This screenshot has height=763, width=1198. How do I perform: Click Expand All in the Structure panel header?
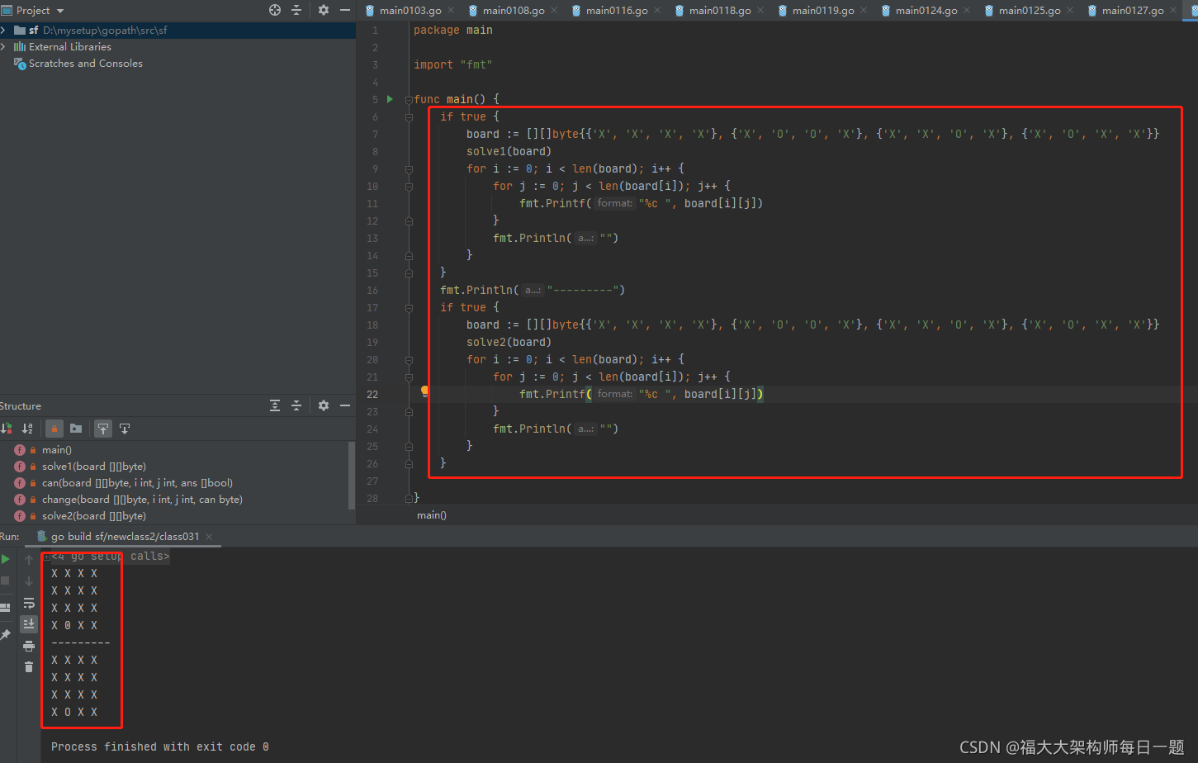pos(275,405)
